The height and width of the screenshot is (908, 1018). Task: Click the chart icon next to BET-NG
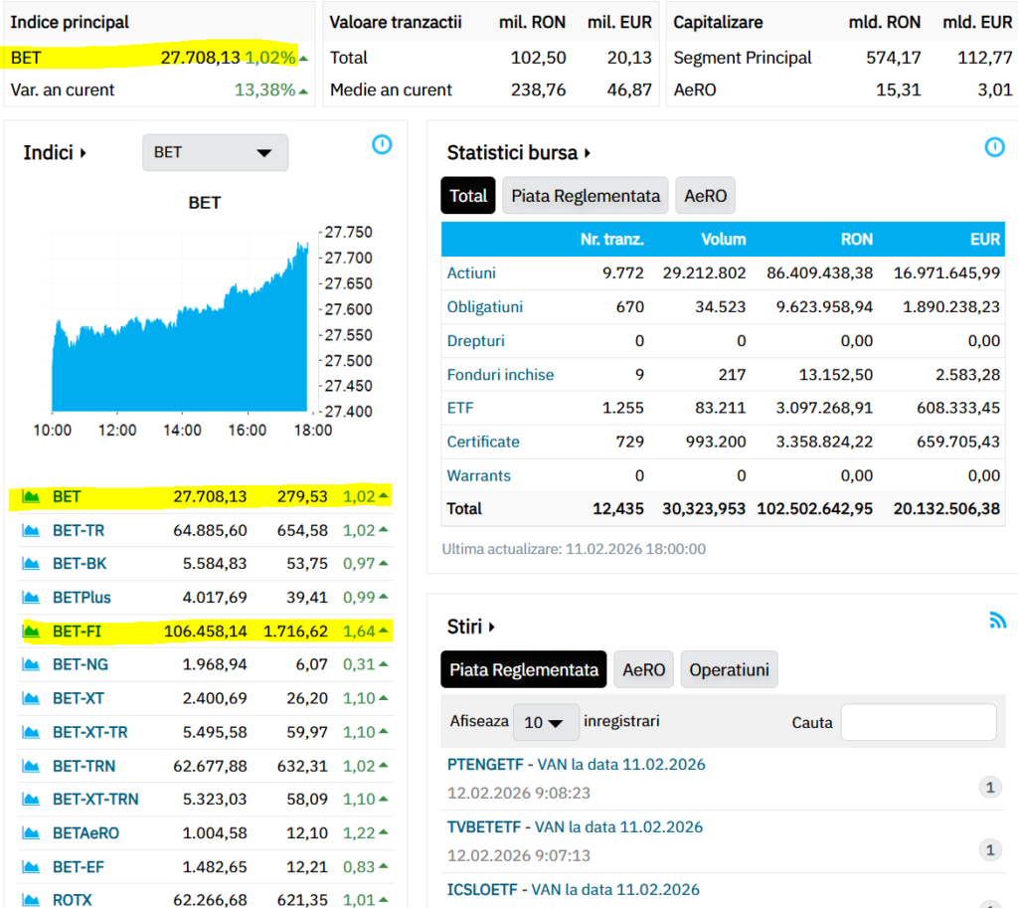point(31,664)
